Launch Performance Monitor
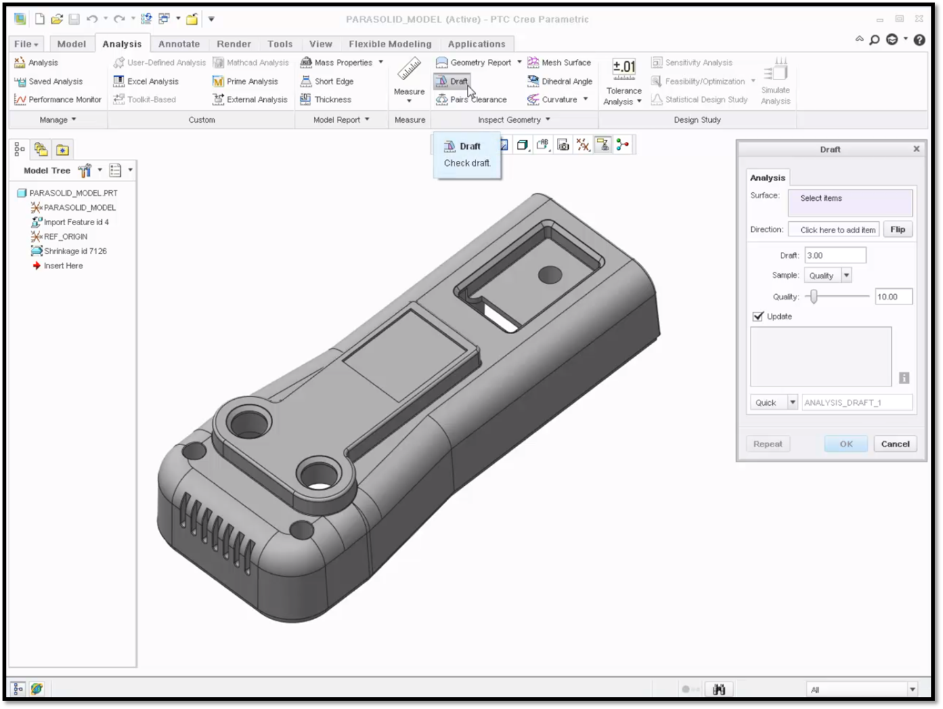The width and height of the screenshot is (943, 709). [x=58, y=100]
